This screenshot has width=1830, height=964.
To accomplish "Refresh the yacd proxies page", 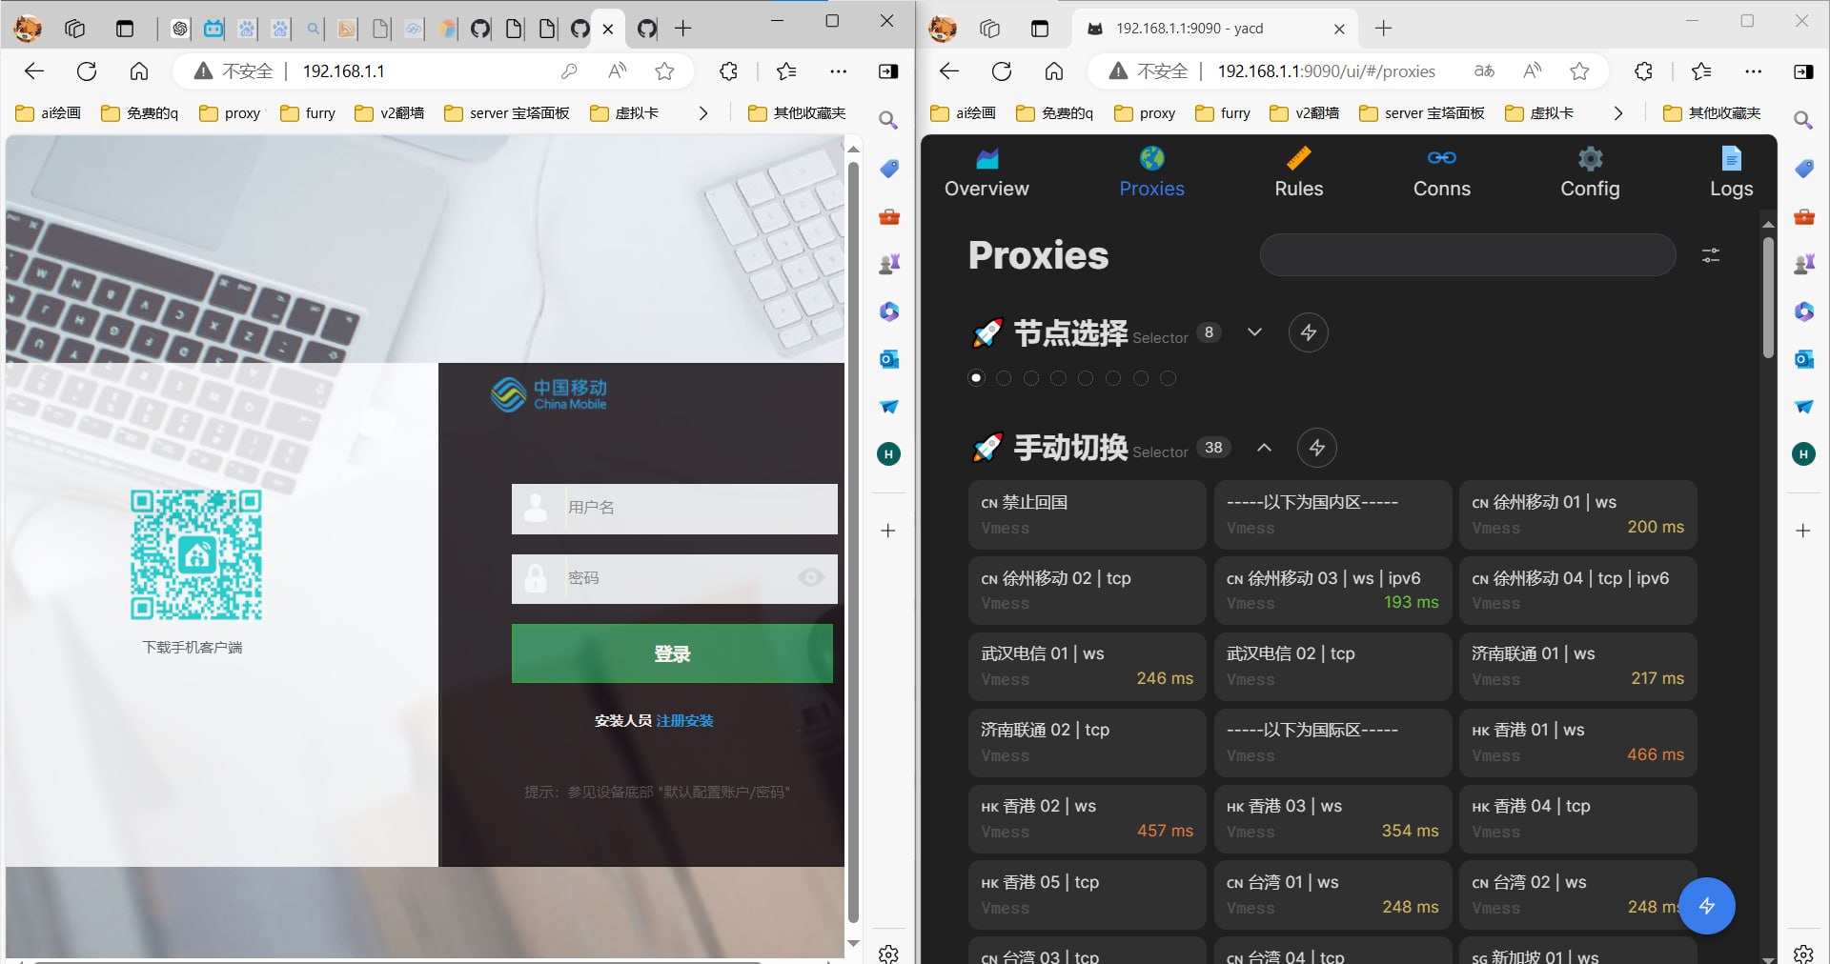I will tap(1001, 71).
